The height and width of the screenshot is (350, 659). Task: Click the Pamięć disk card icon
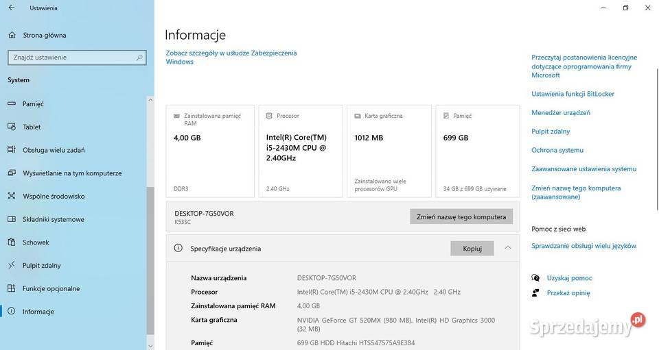click(x=446, y=116)
